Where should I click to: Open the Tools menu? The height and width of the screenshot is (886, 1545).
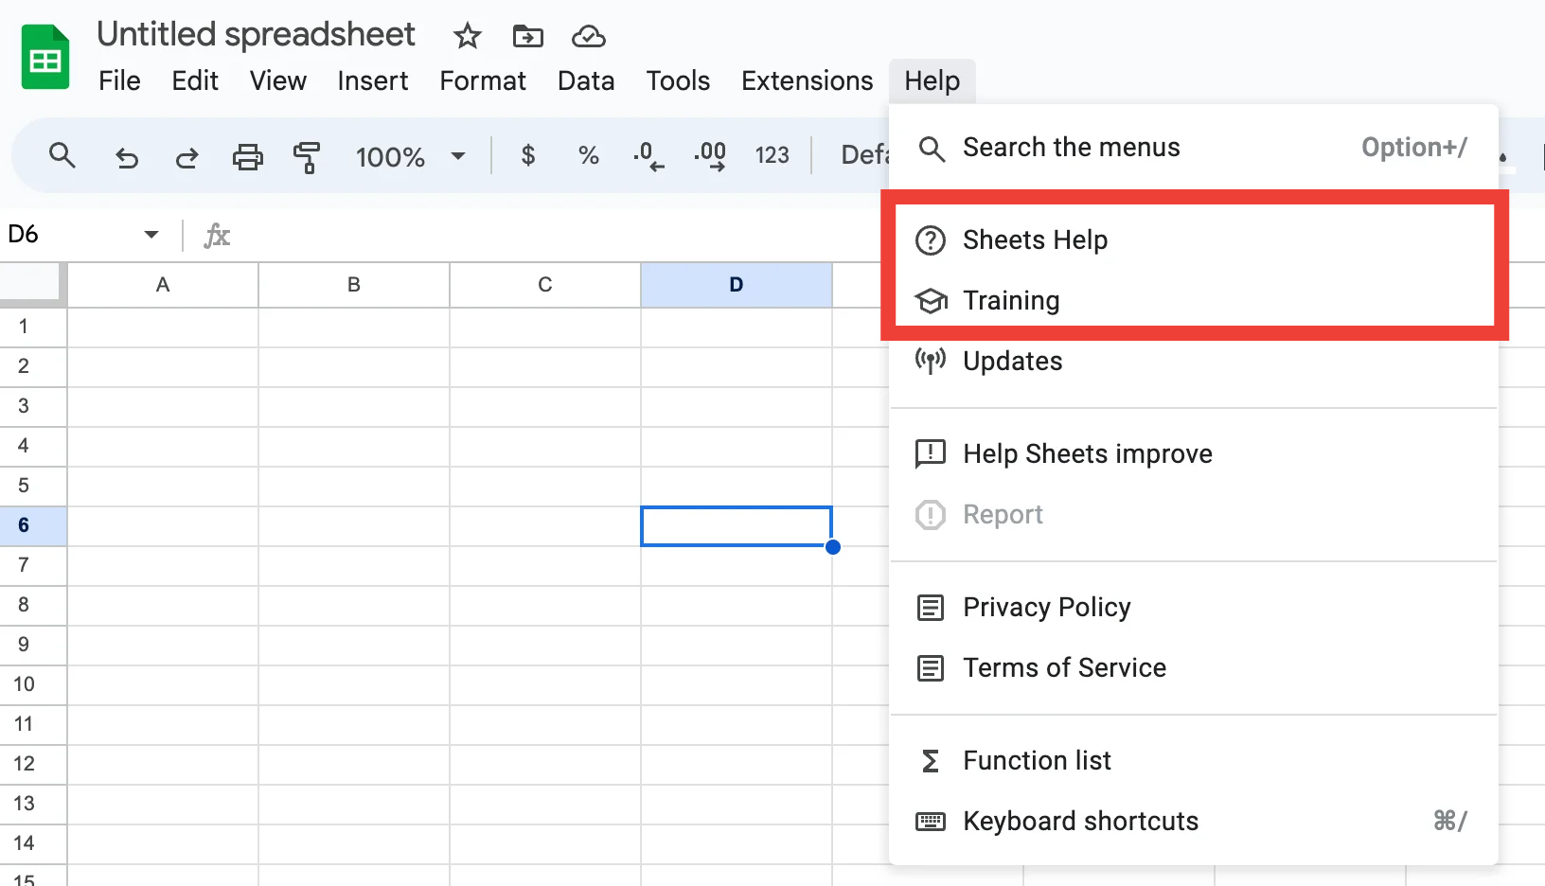click(x=678, y=81)
